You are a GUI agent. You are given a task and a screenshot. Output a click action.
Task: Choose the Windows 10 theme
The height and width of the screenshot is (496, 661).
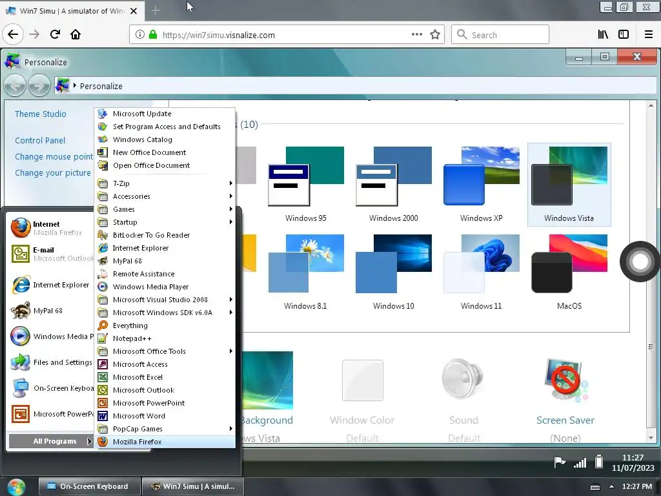click(x=394, y=273)
